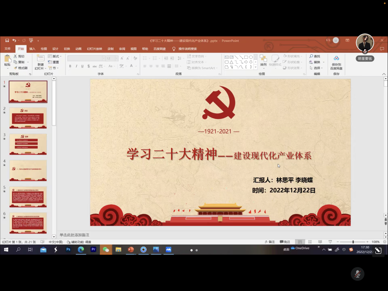
Task: Click the Save icon in title bar
Action: point(7,41)
